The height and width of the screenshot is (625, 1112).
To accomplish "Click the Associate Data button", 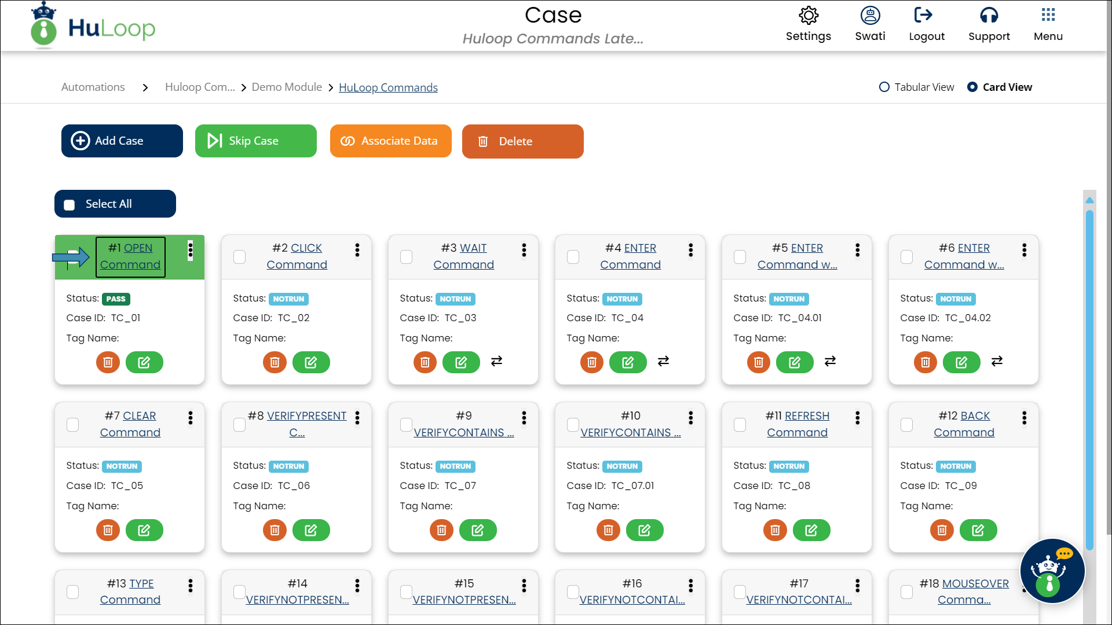I will 391,141.
